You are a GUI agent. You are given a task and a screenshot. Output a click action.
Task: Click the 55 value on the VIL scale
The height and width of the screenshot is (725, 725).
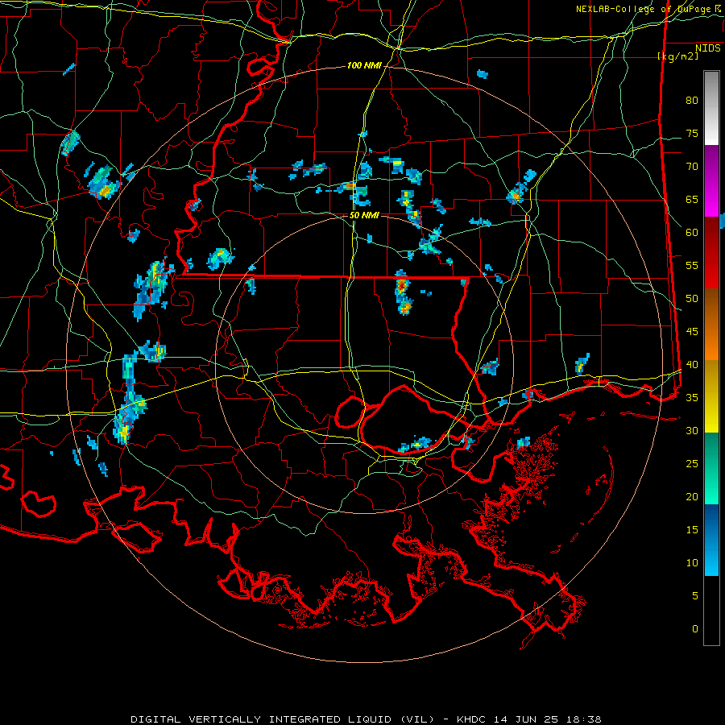coord(692,265)
